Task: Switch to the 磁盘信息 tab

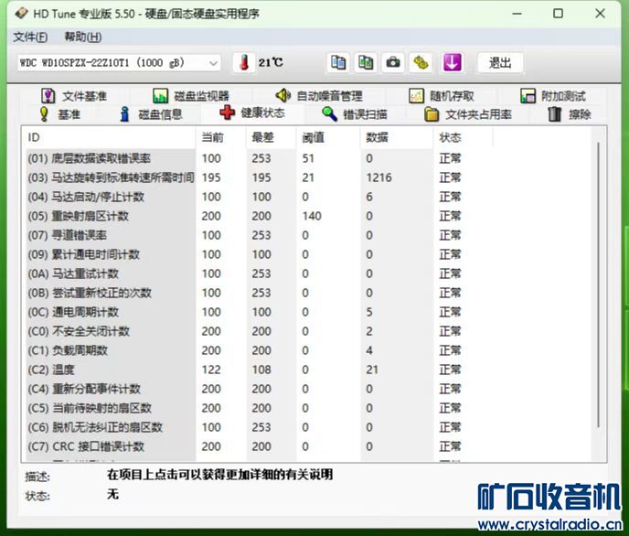Action: (151, 114)
